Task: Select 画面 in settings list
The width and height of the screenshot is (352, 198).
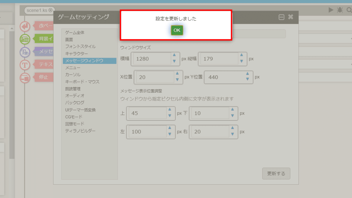Action: point(69,40)
